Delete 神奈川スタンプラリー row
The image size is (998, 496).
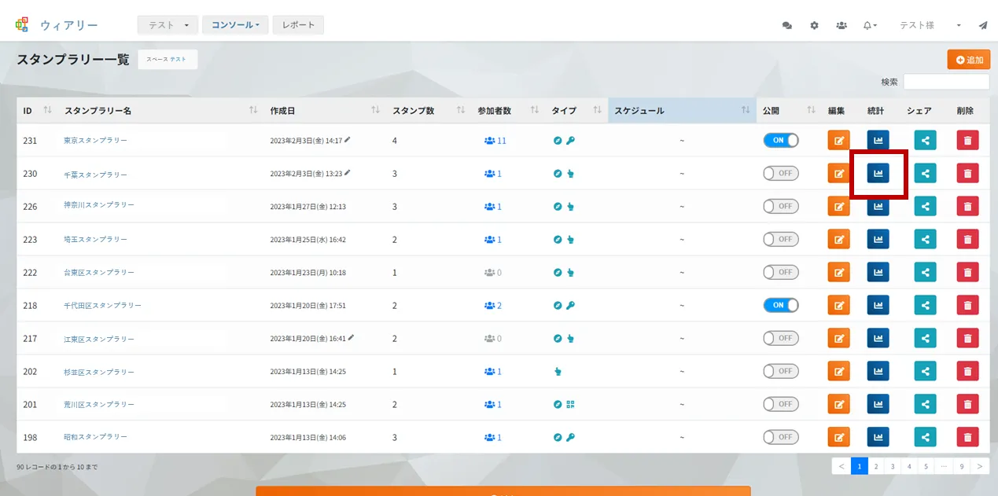click(x=968, y=207)
